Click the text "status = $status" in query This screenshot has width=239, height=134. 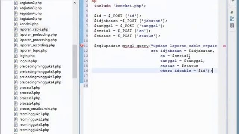coord(179,66)
